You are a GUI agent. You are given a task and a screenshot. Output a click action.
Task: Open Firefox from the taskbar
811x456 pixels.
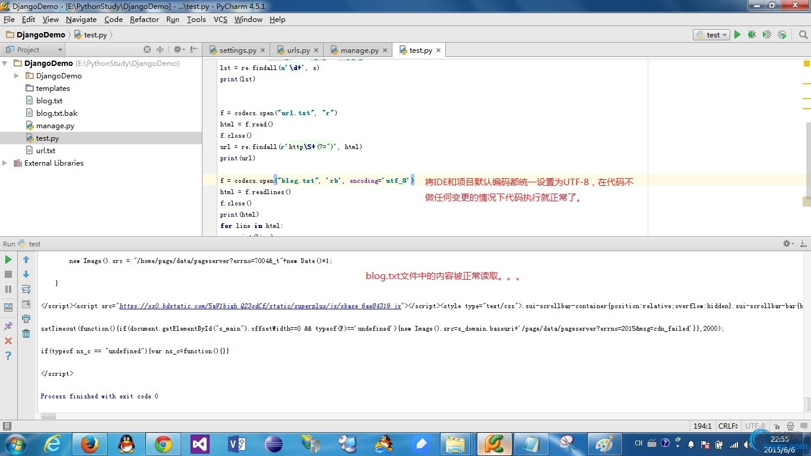coord(90,444)
